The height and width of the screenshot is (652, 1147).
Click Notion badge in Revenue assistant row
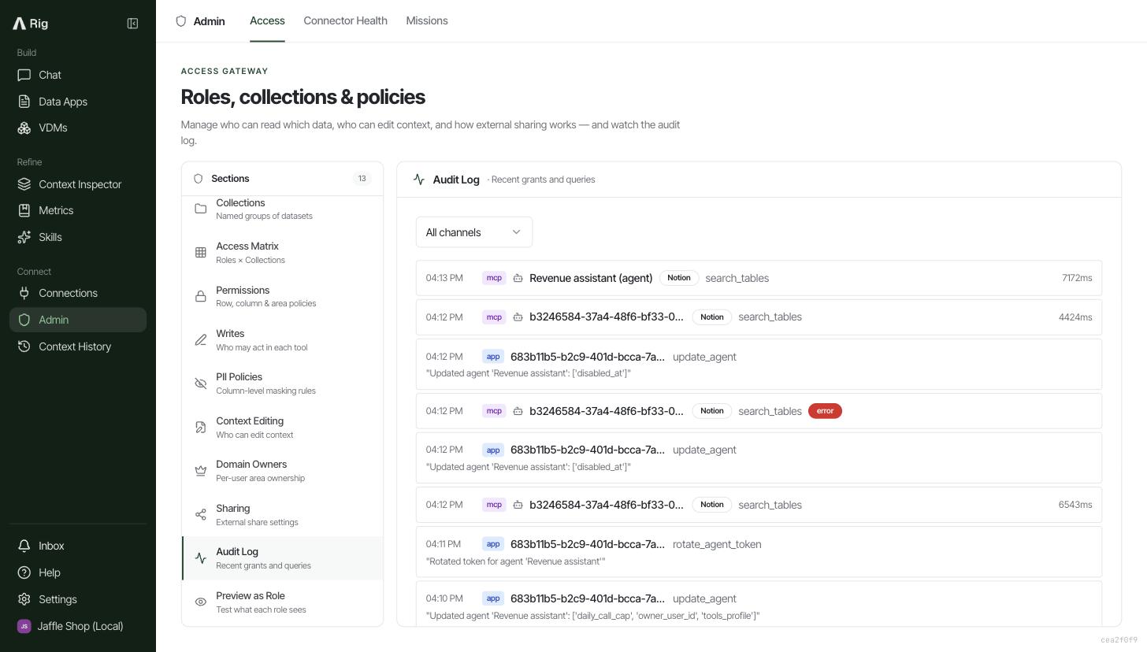pos(679,278)
